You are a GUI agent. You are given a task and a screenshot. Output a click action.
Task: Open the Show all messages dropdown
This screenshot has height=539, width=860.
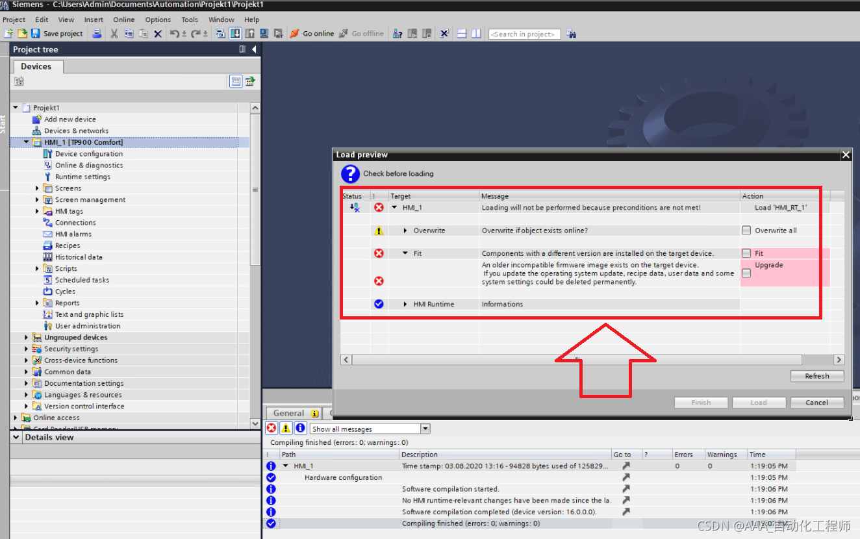pos(425,429)
